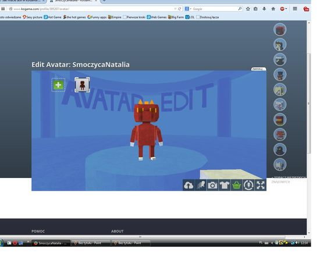Click the red shopping bag extension icon
The image size is (320, 256).
[306, 9]
